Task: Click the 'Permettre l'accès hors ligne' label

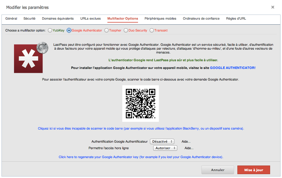Action: click(x=109, y=148)
